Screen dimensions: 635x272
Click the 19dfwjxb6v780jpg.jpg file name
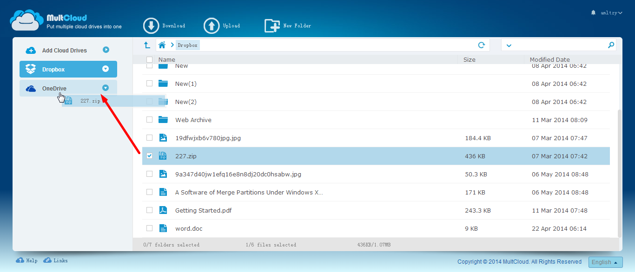(x=208, y=138)
